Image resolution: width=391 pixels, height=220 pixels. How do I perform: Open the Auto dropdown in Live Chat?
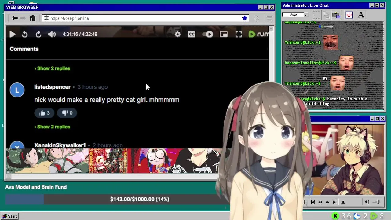coord(306,15)
